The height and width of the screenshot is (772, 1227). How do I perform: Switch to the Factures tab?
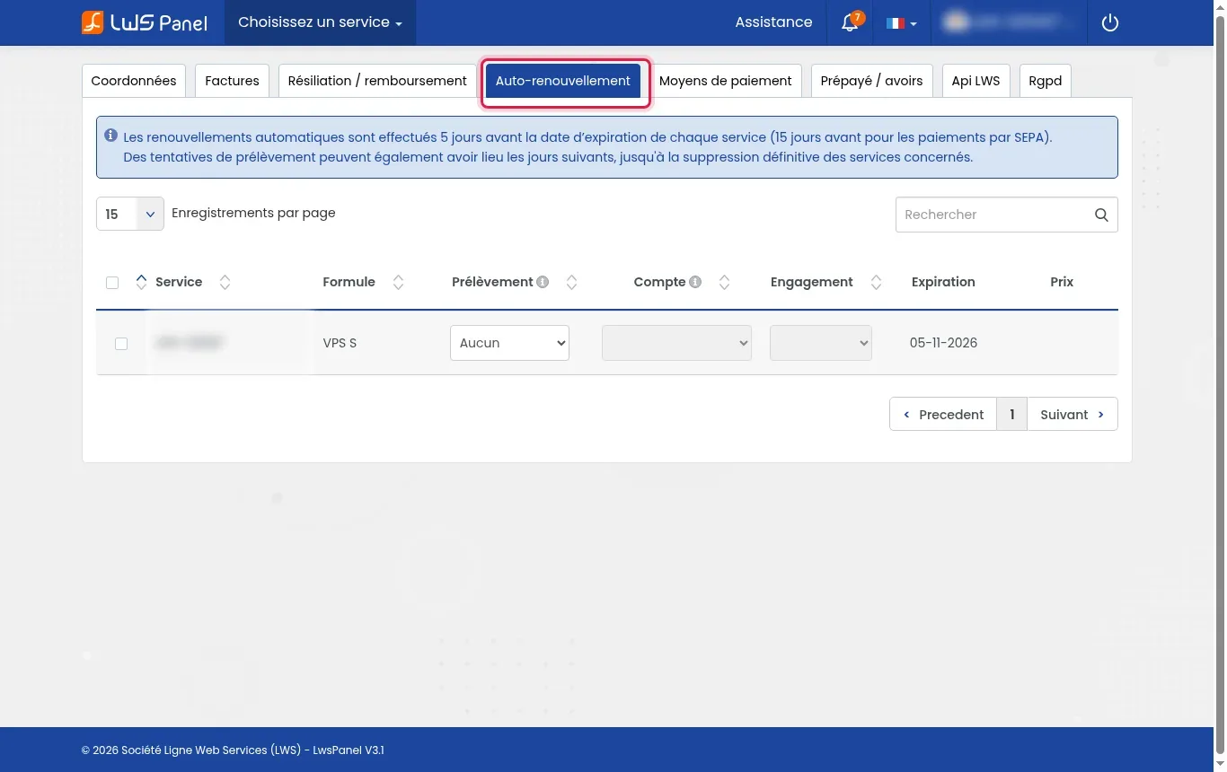point(232,81)
